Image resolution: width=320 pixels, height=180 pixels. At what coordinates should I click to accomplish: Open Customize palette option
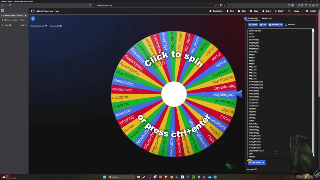click(216, 11)
